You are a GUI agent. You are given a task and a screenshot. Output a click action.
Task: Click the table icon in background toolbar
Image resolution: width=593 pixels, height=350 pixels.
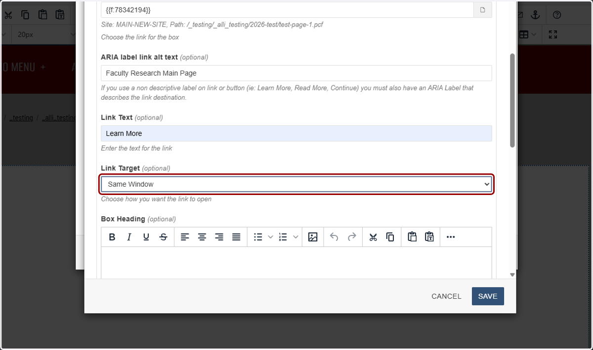[x=524, y=35]
